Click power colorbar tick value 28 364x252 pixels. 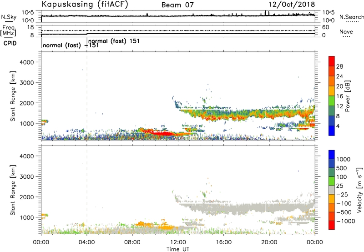(339, 66)
